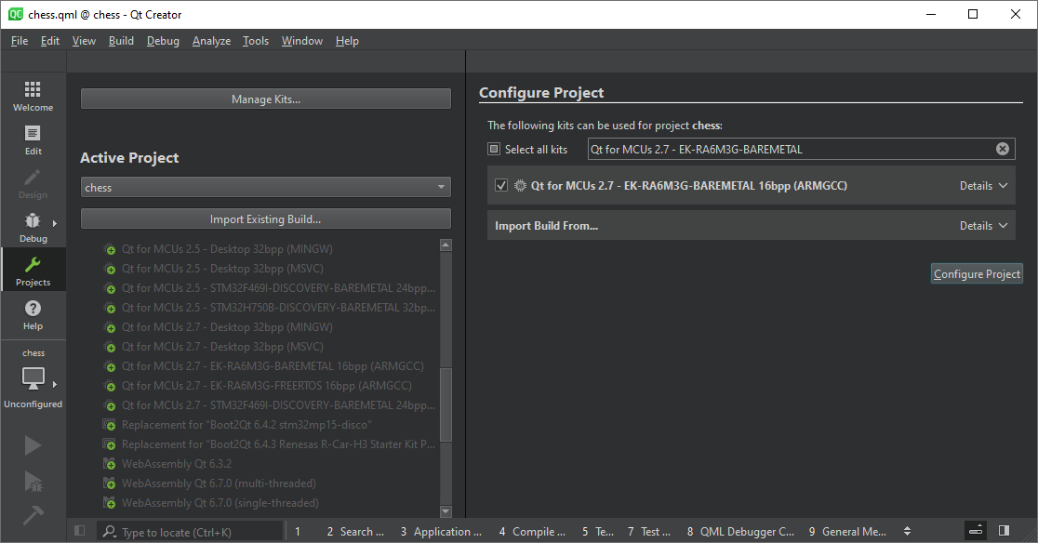Image resolution: width=1038 pixels, height=543 pixels.
Task: Uncheck the EK-RA6M3G-BAREMETAL 16bpp kit
Action: (500, 184)
